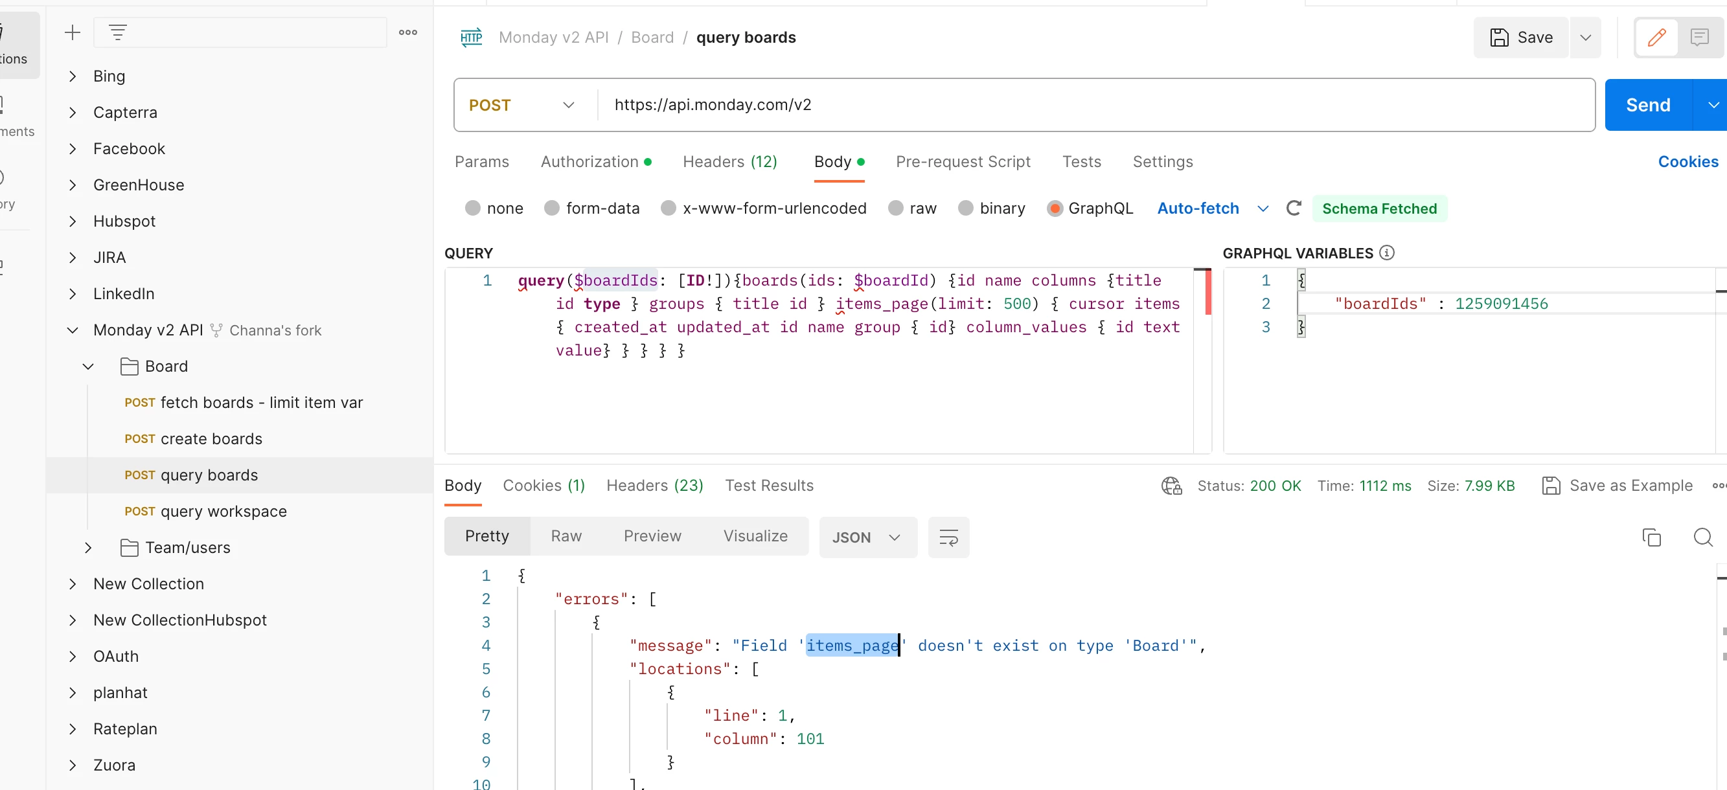Click the Board breadcrumb link

pyautogui.click(x=652, y=37)
